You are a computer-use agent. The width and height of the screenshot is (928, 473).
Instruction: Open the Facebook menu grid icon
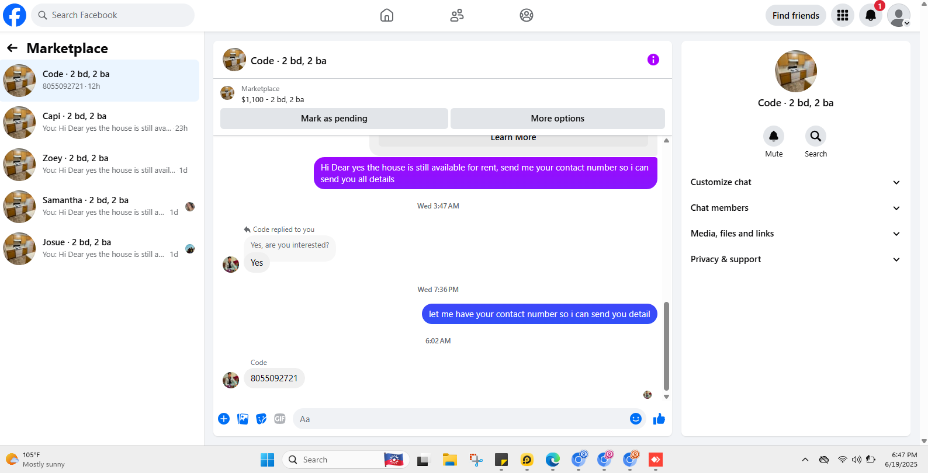click(843, 15)
